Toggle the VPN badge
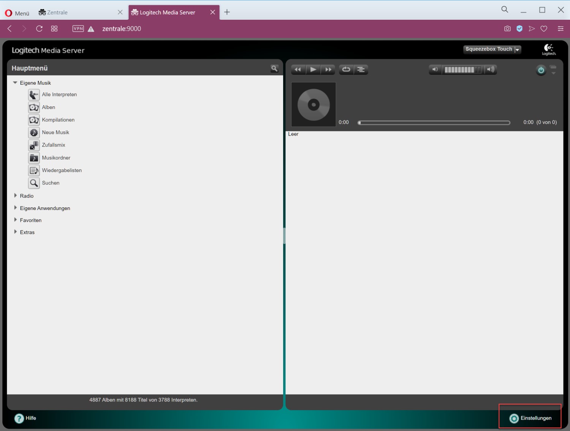This screenshot has height=431, width=570. [78, 28]
